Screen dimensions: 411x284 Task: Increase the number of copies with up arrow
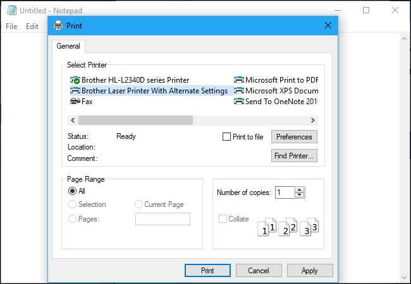coord(300,189)
